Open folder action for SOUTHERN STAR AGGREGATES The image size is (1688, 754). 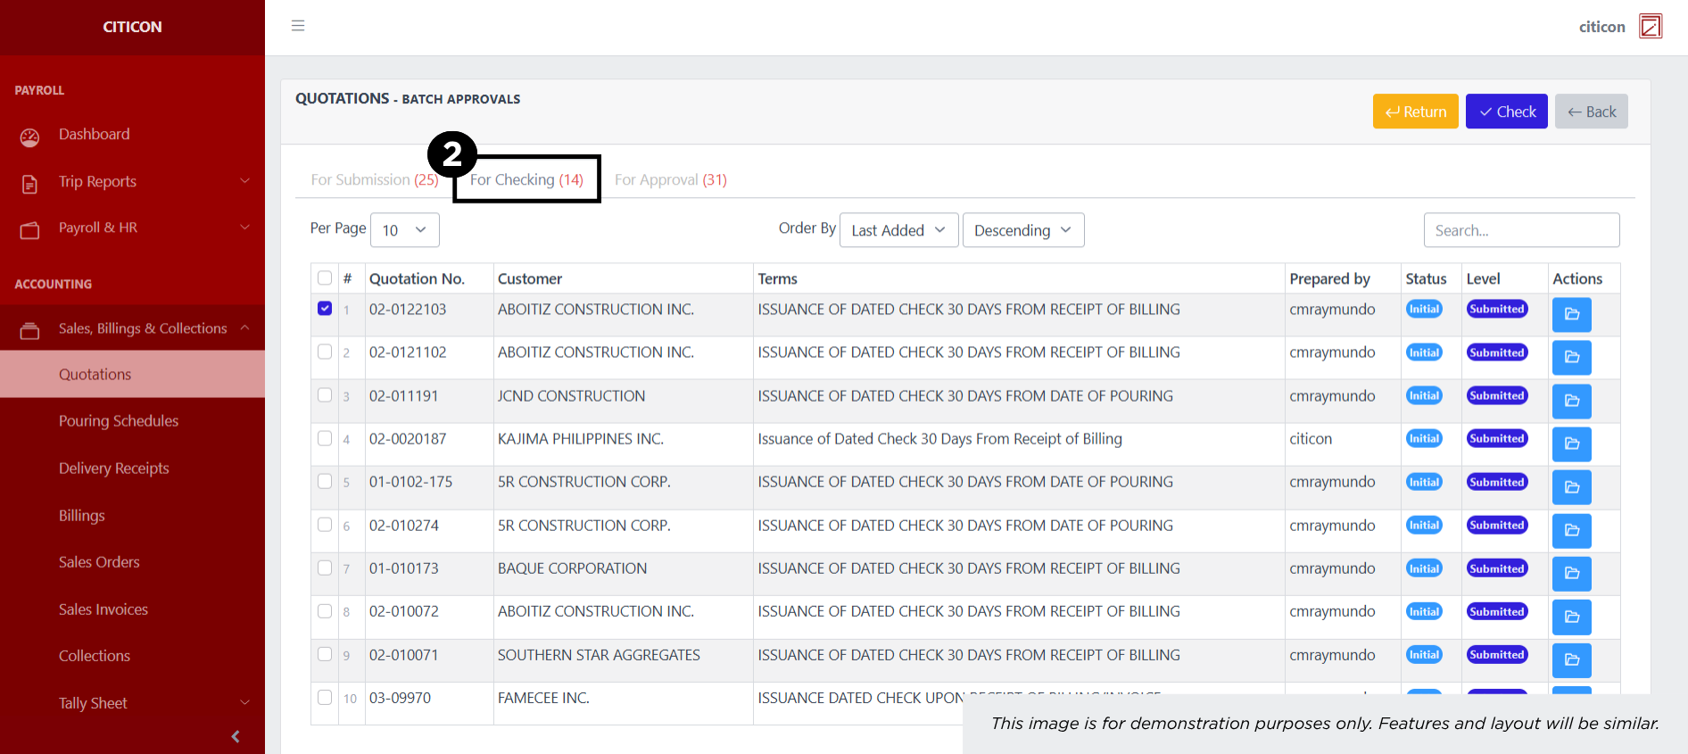click(x=1571, y=659)
